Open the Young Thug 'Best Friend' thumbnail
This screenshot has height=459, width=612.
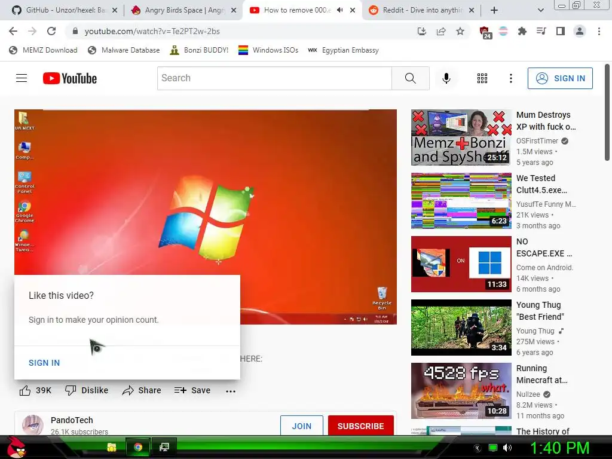tap(461, 327)
